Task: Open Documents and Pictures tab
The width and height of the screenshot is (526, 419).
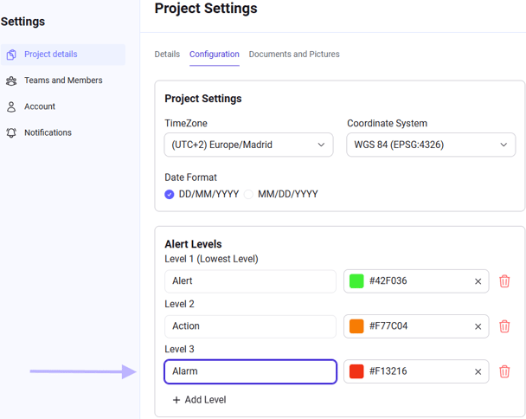Action: tap(294, 55)
